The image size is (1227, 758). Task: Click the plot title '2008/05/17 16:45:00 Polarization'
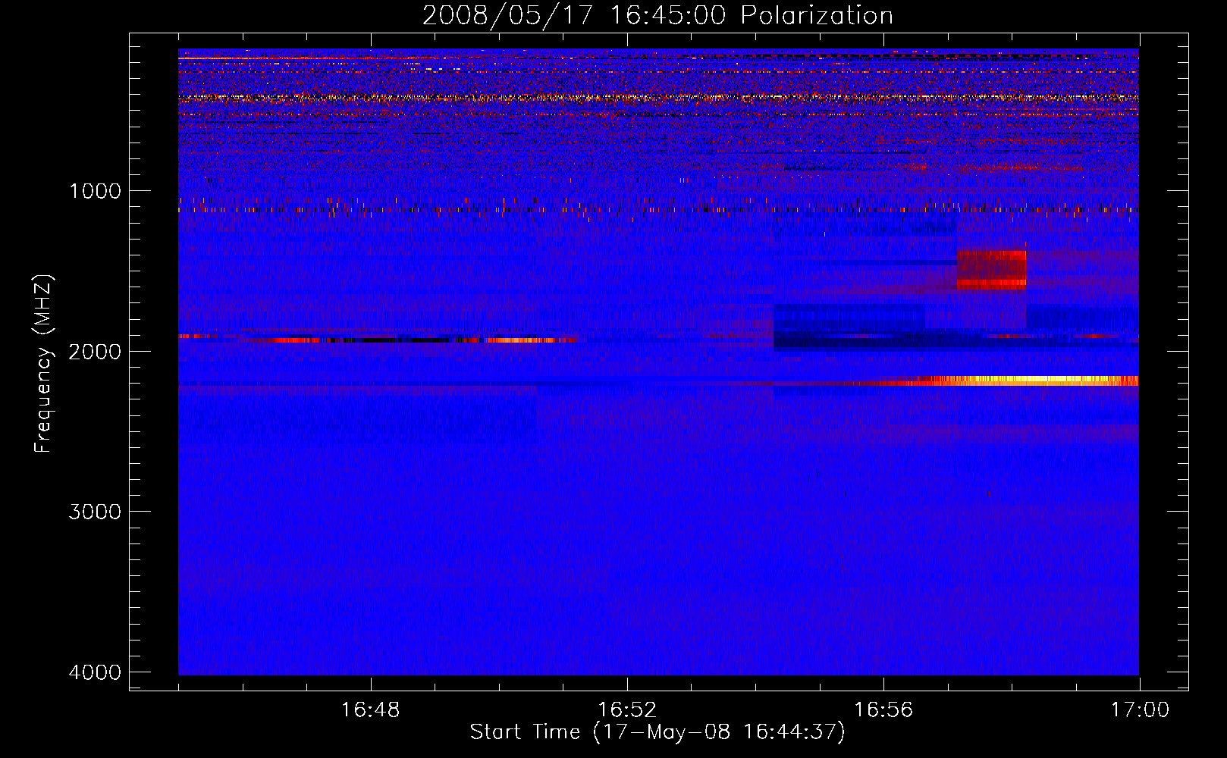[657, 15]
